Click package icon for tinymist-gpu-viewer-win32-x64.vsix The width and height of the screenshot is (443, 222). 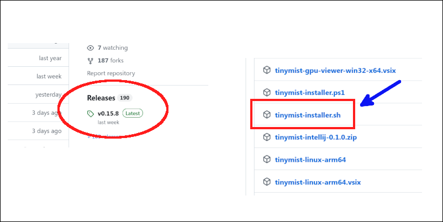point(267,70)
